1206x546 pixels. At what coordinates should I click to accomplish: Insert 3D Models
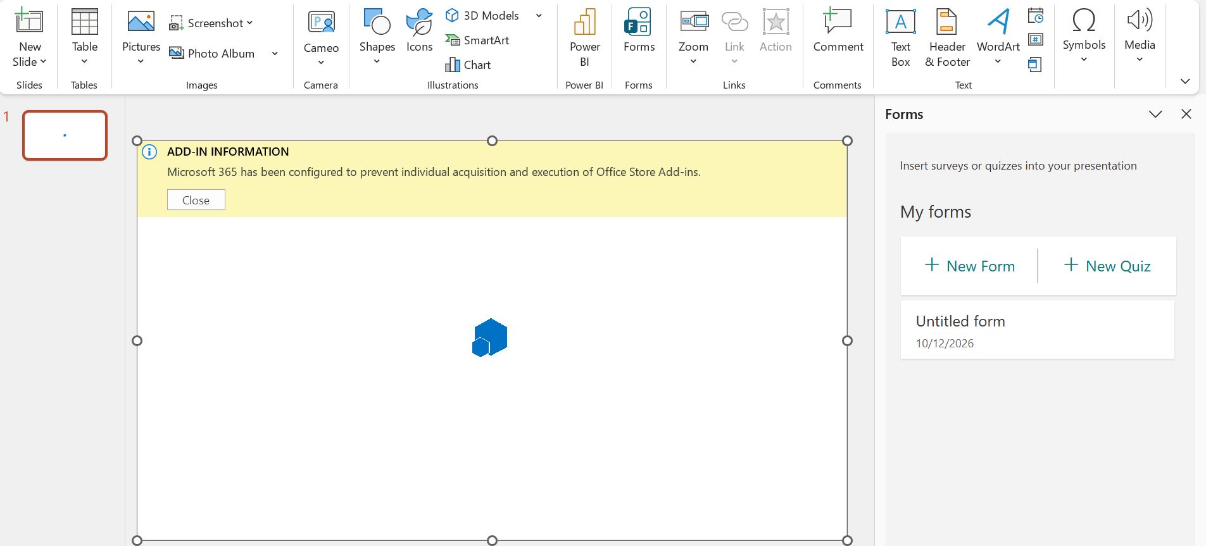[482, 16]
